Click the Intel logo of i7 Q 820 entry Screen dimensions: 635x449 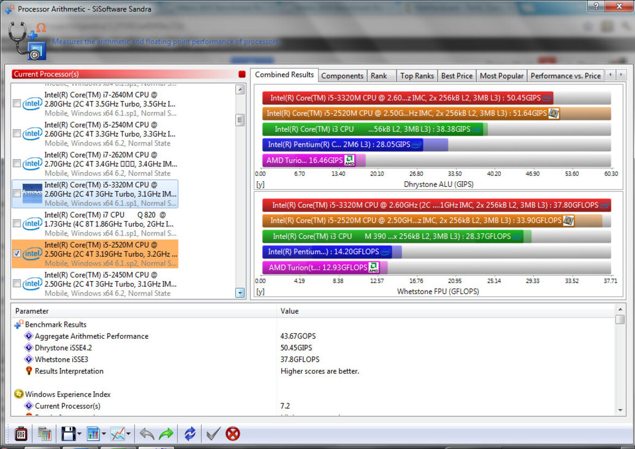[33, 224]
